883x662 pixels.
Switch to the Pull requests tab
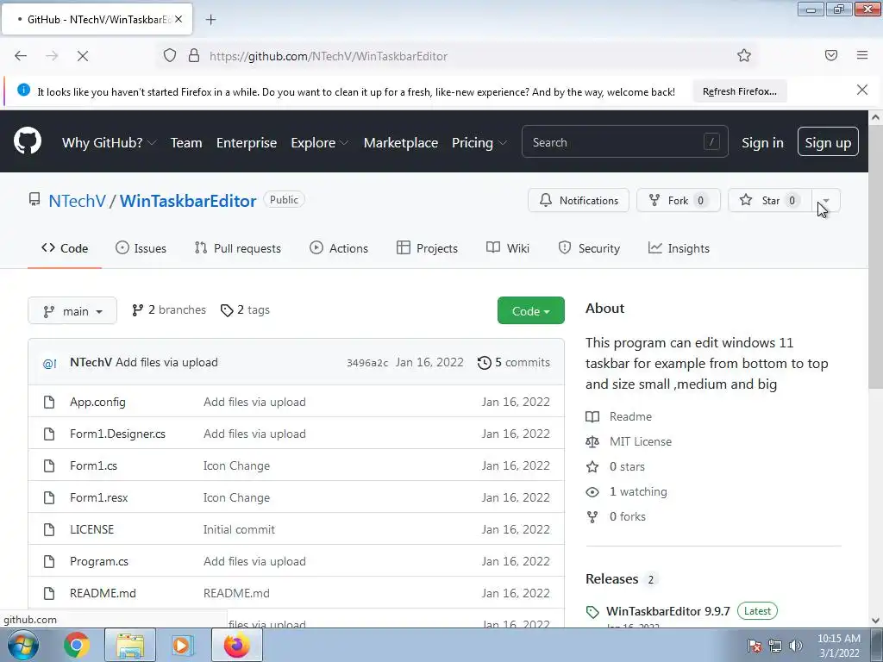pos(237,248)
